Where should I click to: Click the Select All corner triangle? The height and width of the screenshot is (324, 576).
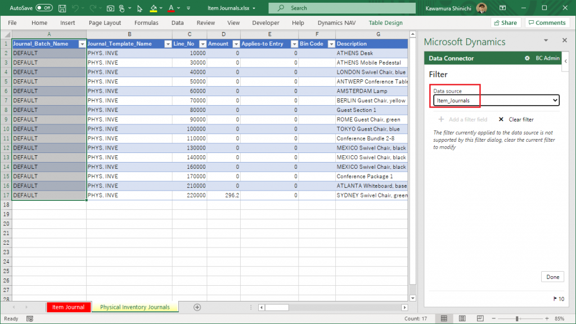(x=7, y=34)
